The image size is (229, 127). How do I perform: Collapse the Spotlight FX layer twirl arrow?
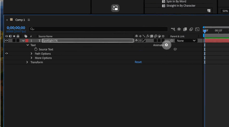click(x=23, y=41)
